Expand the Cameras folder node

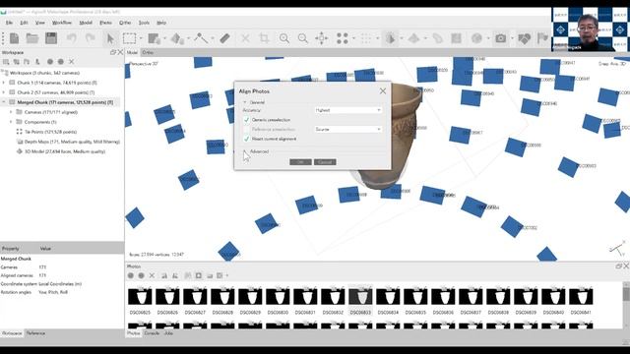click(11, 112)
